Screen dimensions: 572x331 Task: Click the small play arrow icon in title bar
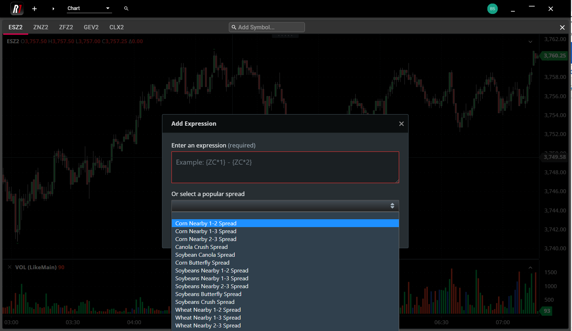[x=53, y=9]
